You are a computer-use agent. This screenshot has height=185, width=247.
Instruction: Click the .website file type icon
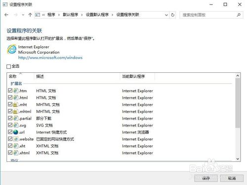coord(16,139)
